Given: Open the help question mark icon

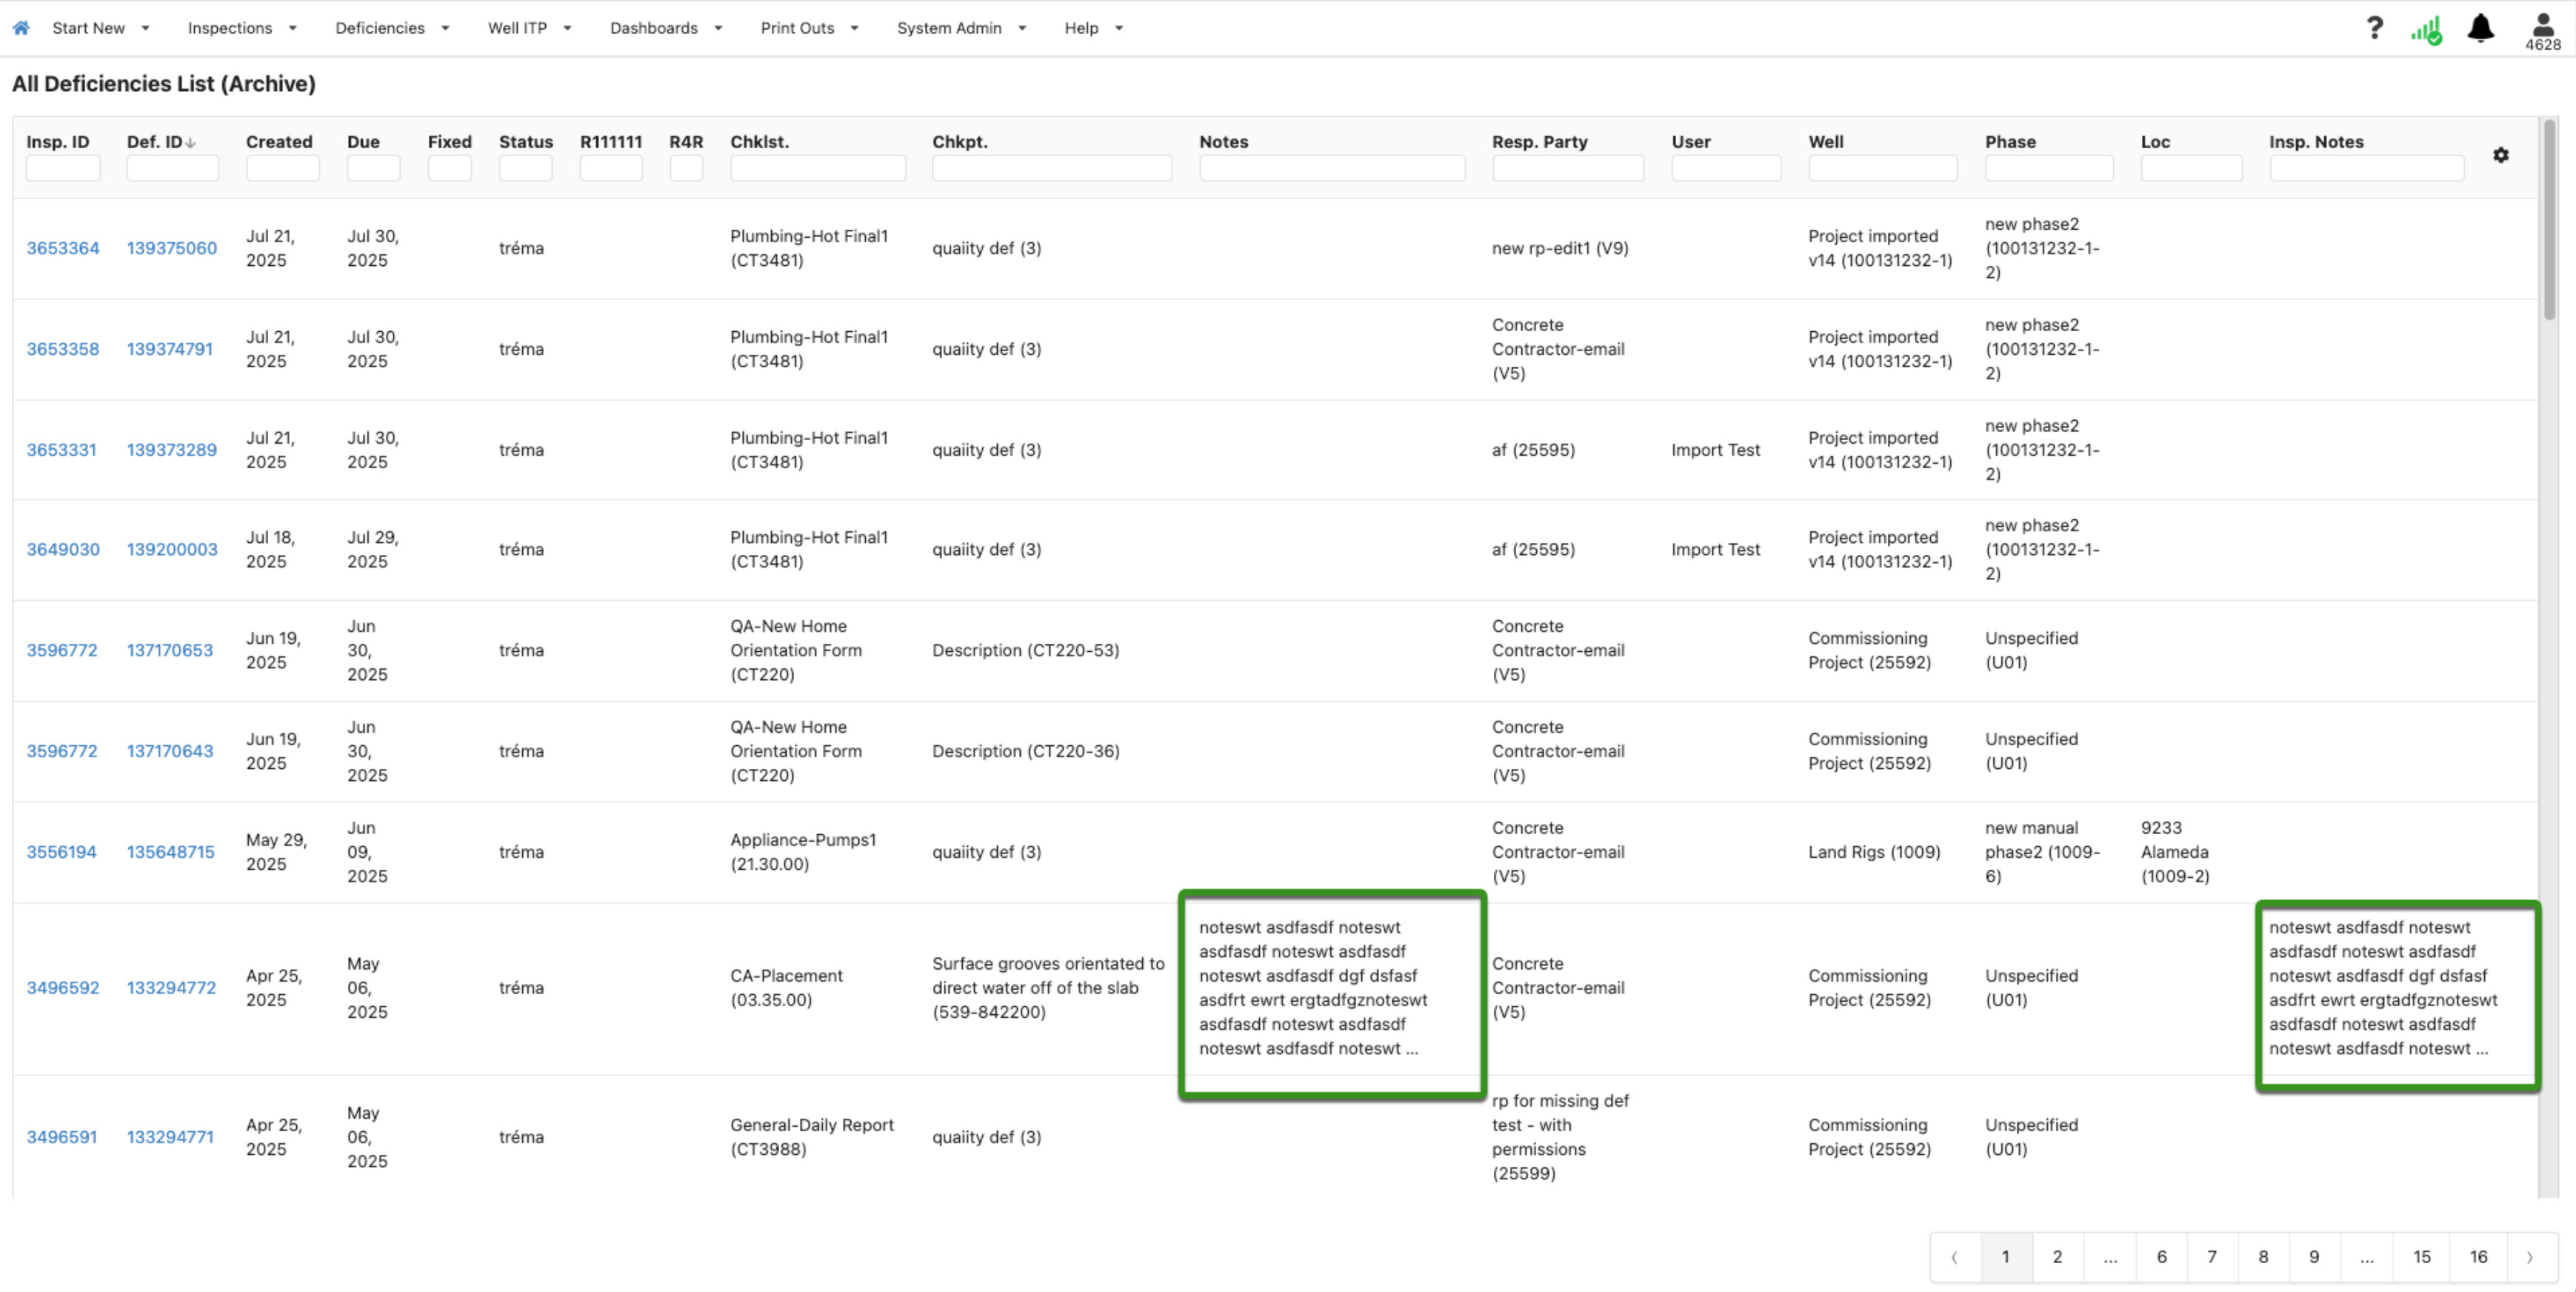Looking at the screenshot, I should pos(2374,28).
